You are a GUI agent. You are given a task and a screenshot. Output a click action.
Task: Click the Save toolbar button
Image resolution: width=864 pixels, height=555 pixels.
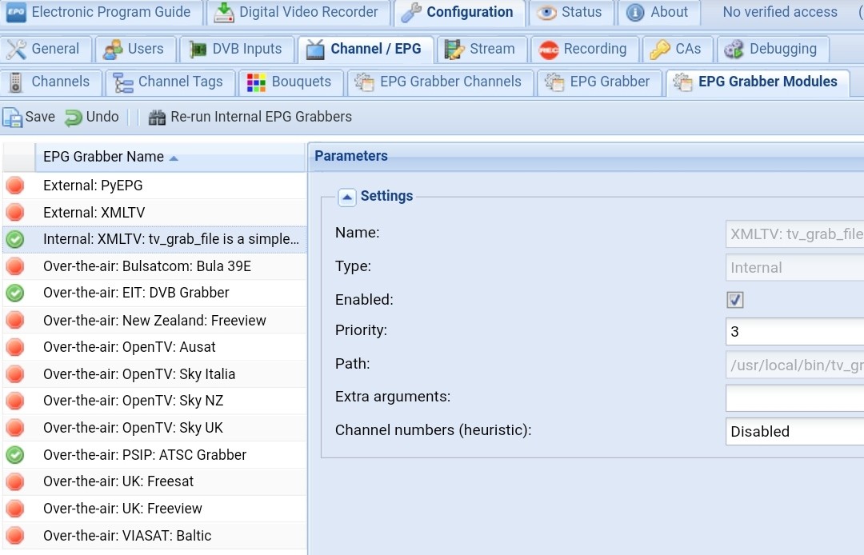click(x=30, y=117)
